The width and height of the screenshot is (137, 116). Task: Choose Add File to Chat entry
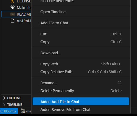(81, 23)
